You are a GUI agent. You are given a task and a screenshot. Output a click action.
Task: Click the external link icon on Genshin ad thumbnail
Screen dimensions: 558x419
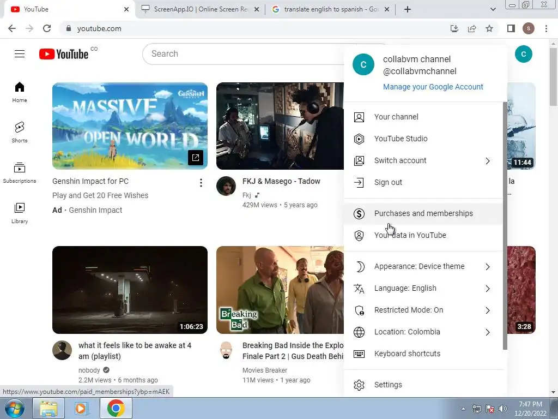pos(196,158)
